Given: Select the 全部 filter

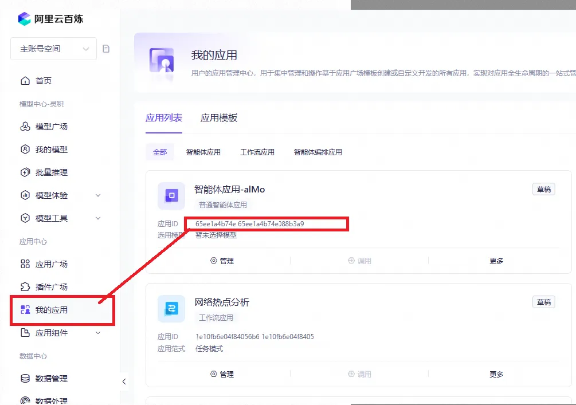Looking at the screenshot, I should pyautogui.click(x=160, y=152).
